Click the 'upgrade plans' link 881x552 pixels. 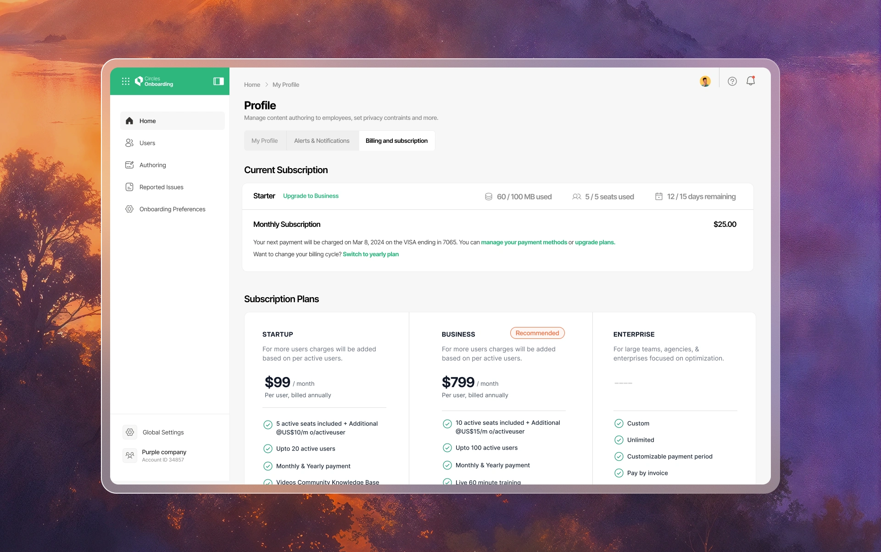[595, 242]
